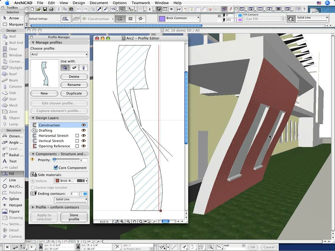Image resolution: width=335 pixels, height=251 pixels.
Task: Activate the Fill tool in ToolBox
Action: pyautogui.click(x=12, y=174)
